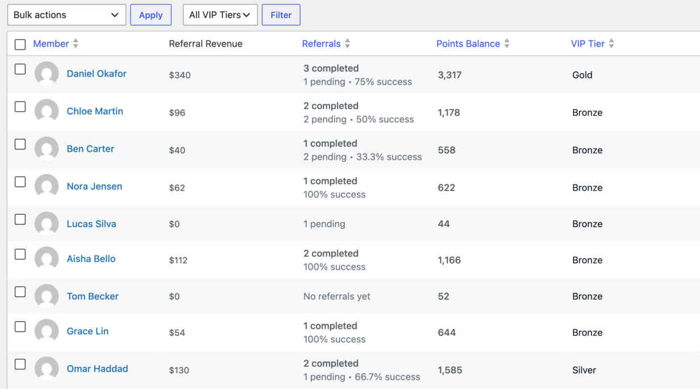Open the All VIP Tiers dropdown
This screenshot has width=700, height=389.
(x=220, y=15)
